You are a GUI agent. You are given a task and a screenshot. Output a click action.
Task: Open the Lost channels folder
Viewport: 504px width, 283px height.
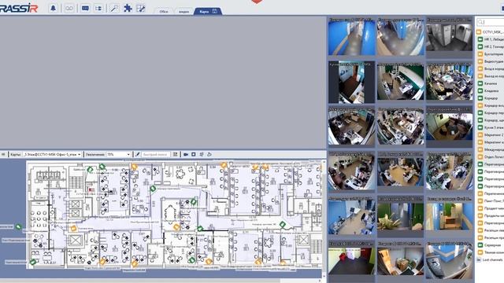point(490,260)
